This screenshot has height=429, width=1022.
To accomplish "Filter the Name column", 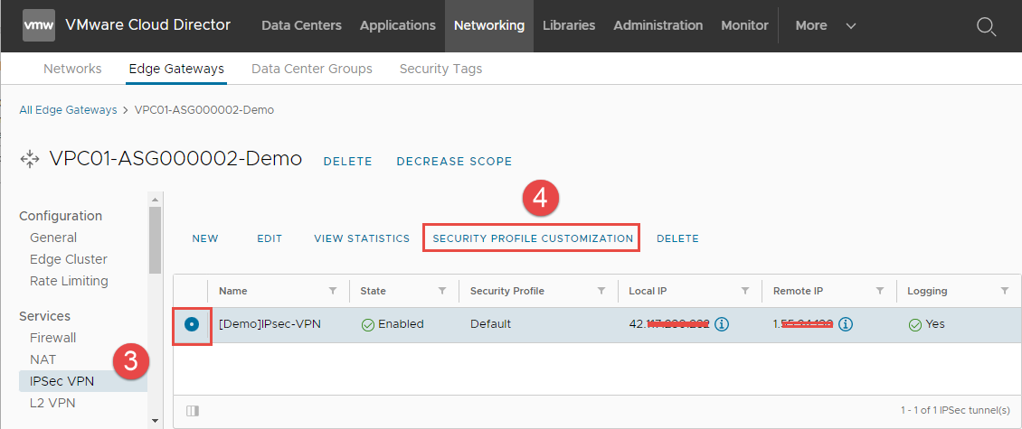I will [x=333, y=291].
